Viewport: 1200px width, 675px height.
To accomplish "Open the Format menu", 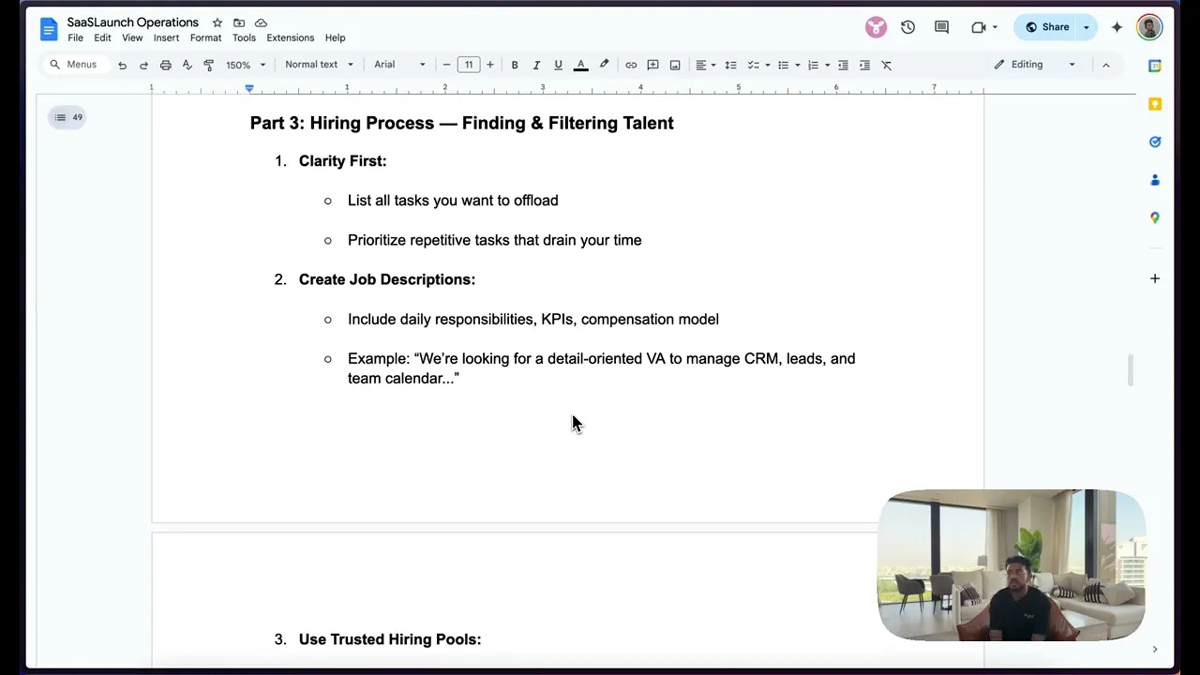I will [x=205, y=38].
